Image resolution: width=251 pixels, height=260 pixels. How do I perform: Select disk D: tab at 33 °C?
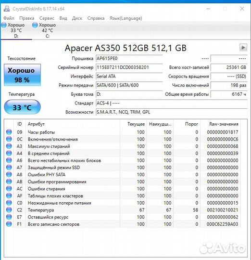click(16, 30)
